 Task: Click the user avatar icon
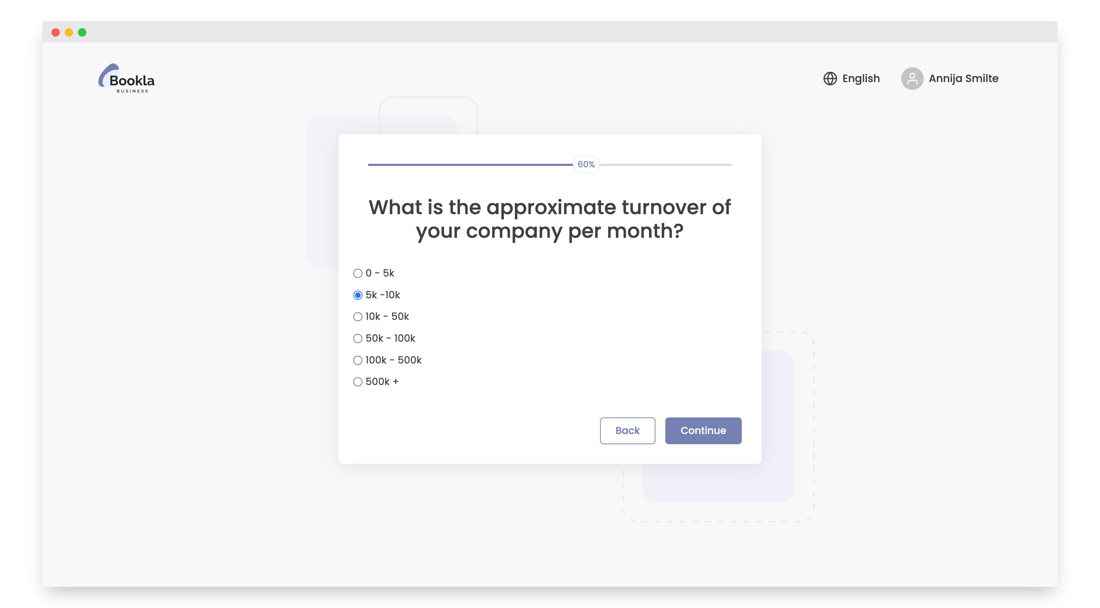912,79
